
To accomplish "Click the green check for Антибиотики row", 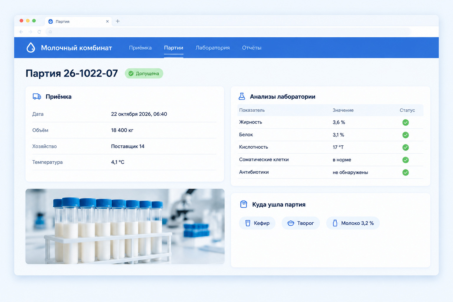I will coord(406,173).
